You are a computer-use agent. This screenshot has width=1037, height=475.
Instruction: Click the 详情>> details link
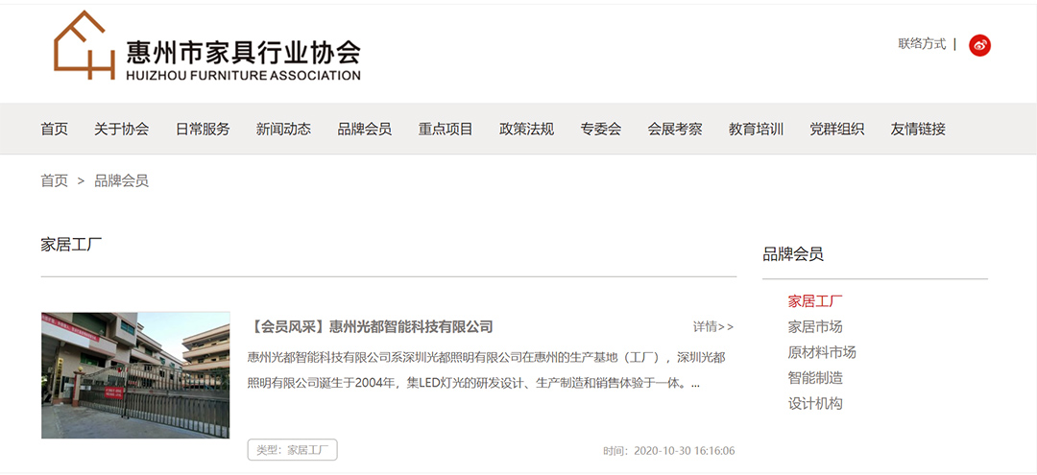[x=713, y=327]
